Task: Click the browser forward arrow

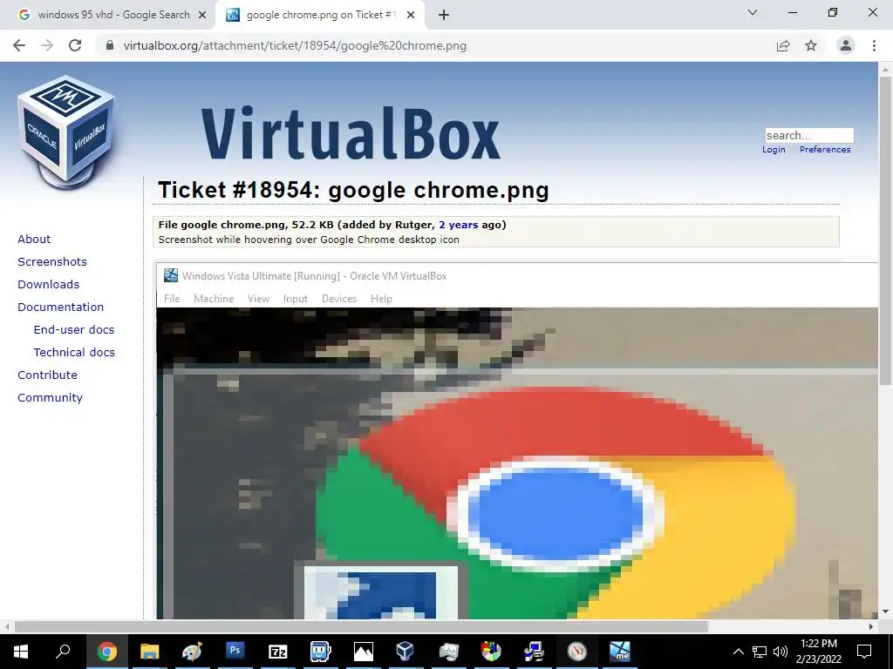Action: tap(47, 45)
